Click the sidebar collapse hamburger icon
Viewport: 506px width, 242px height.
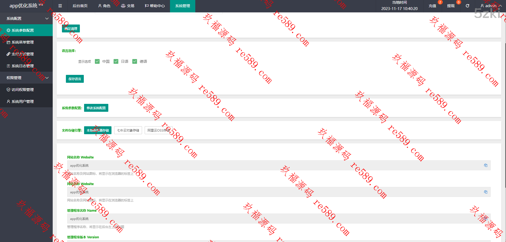[60, 6]
